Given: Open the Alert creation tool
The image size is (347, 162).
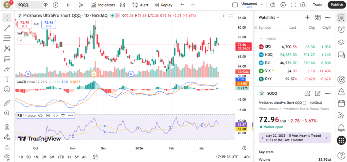Looking at the screenshot, I should (x=140, y=5).
